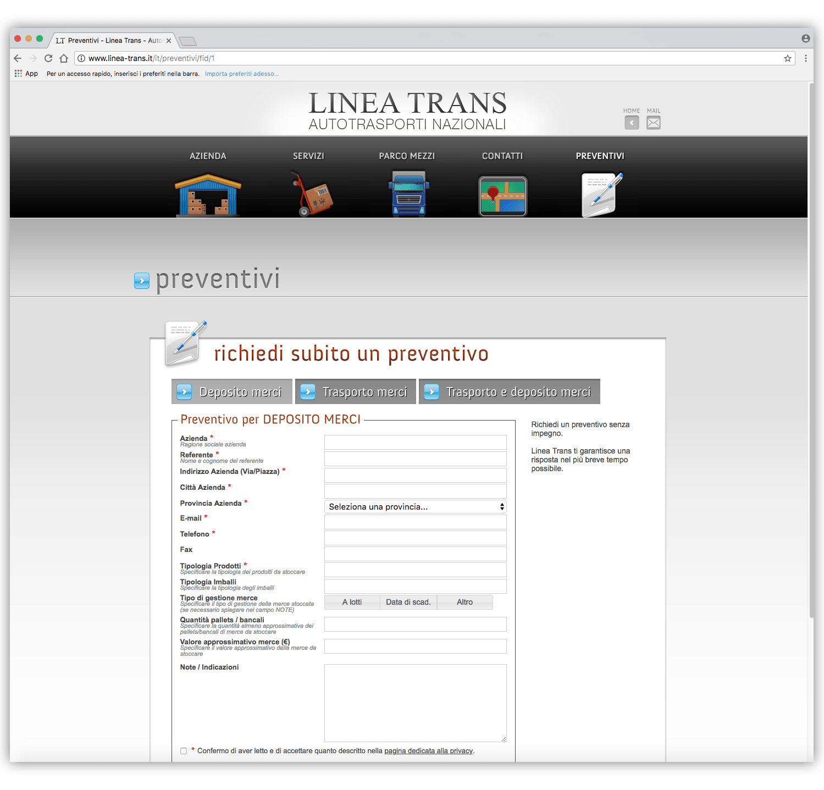Switch to Deposito merci tab
This screenshot has height=790, width=824.
231,391
